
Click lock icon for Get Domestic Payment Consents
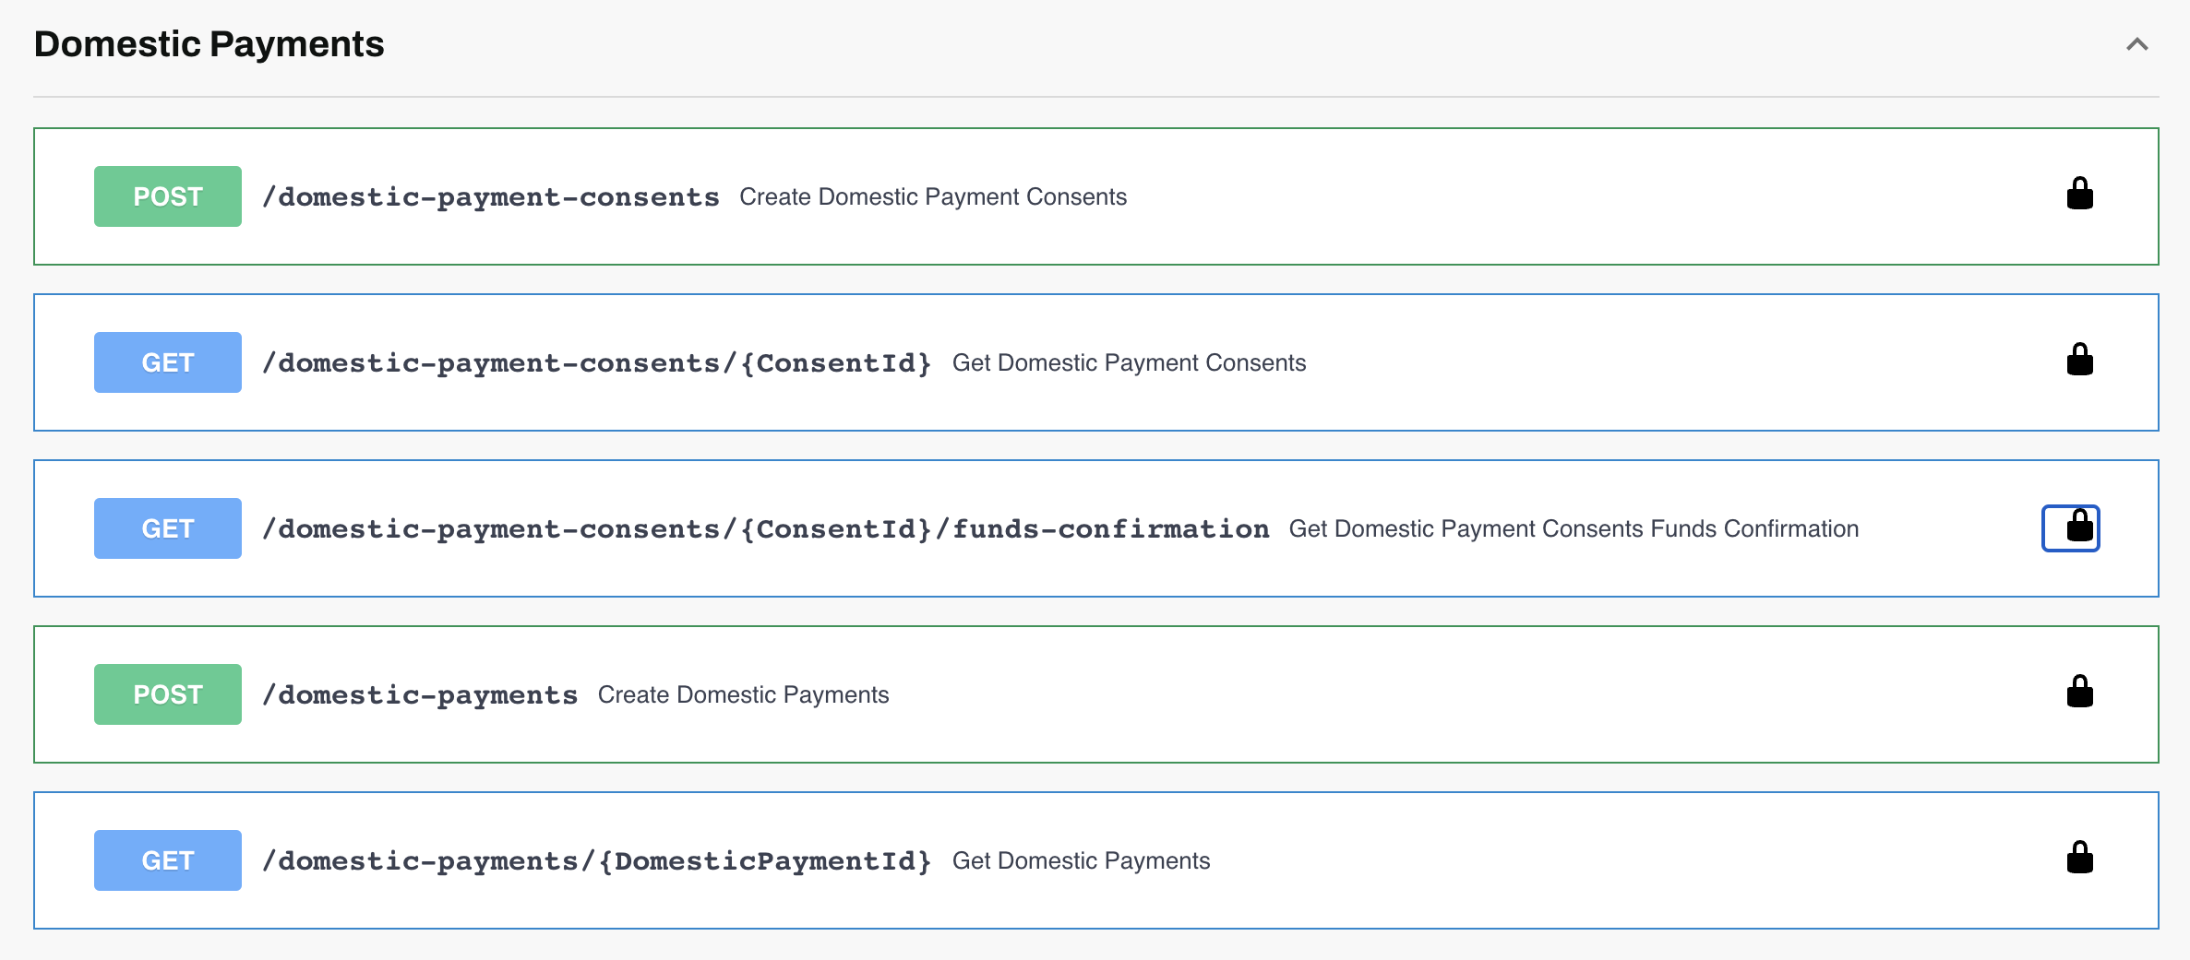click(x=2079, y=361)
